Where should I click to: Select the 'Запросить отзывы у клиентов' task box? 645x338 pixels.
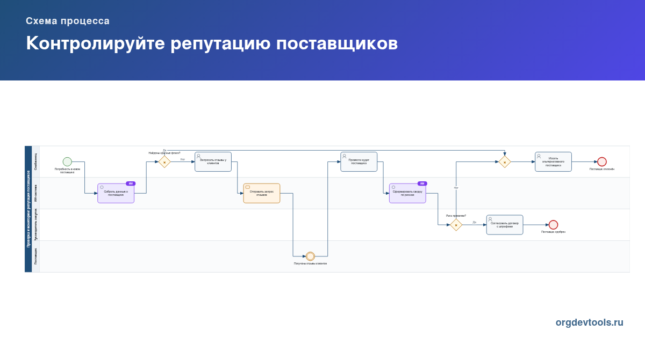[x=213, y=161]
